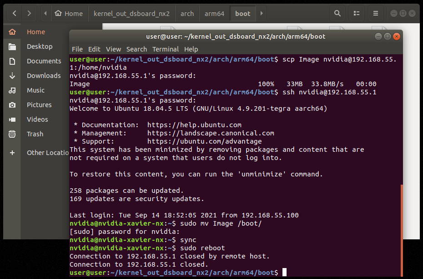Show earlier path segments with the left arrow
This screenshot has height=279, width=423.
coord(45,13)
